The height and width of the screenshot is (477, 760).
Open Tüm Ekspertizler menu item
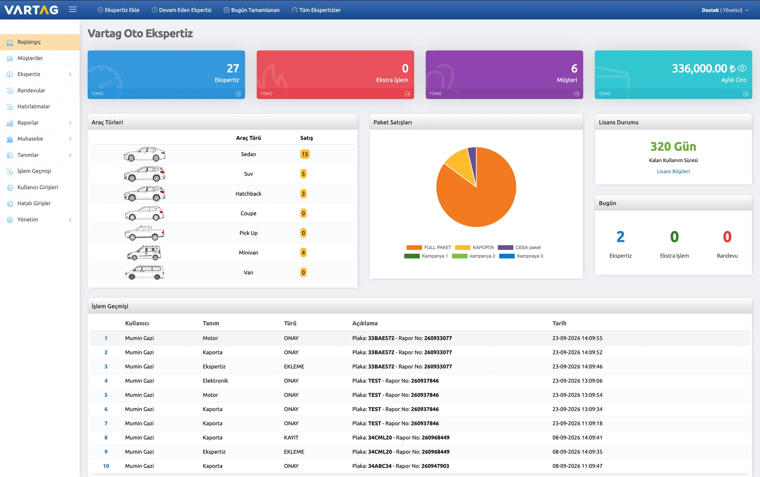[x=316, y=10]
